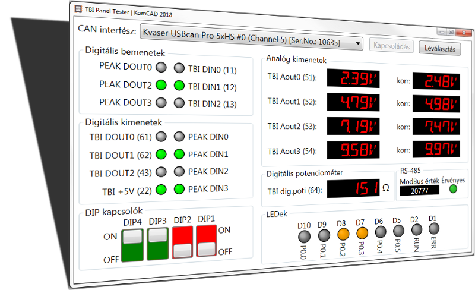This screenshot has width=475, height=290.
Task: Click the TBI DOUT1 (62) green LED
Action: pos(161,155)
